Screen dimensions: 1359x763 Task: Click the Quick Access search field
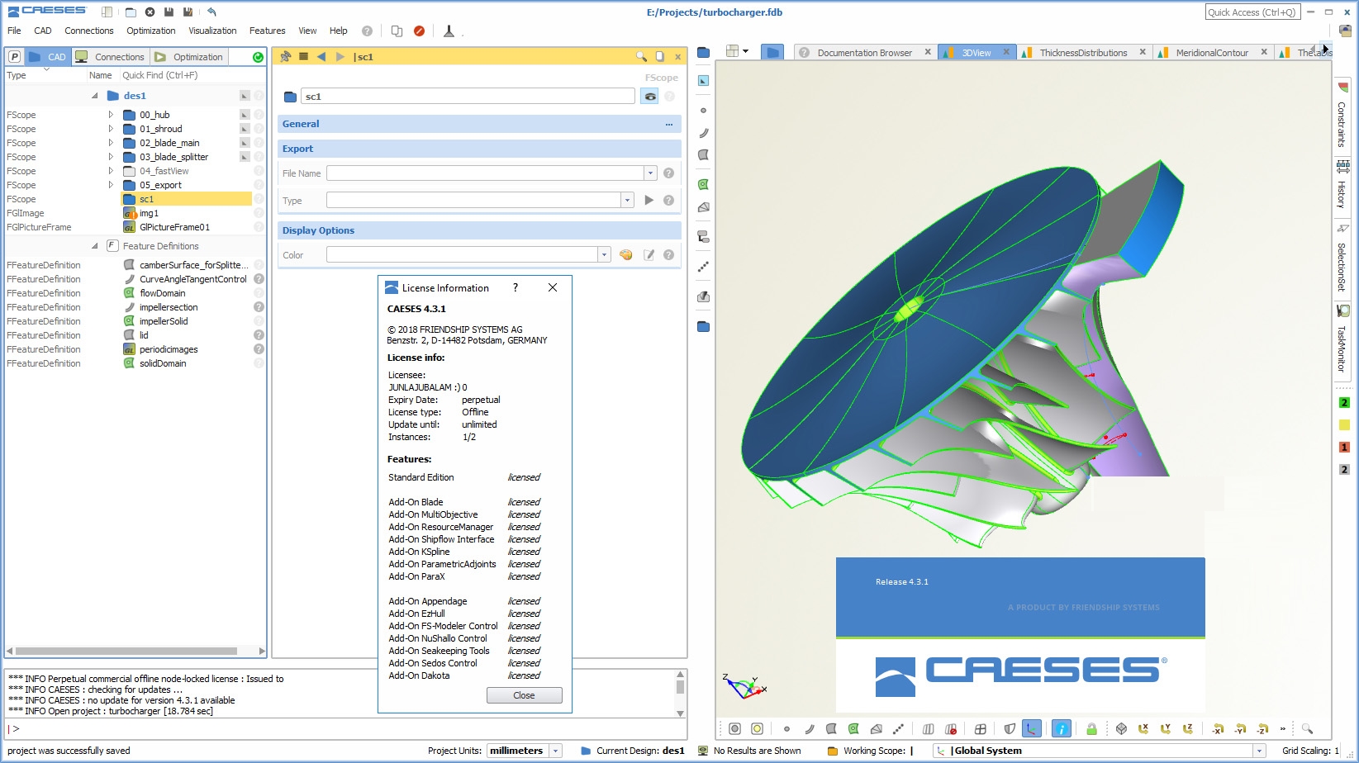pos(1253,12)
